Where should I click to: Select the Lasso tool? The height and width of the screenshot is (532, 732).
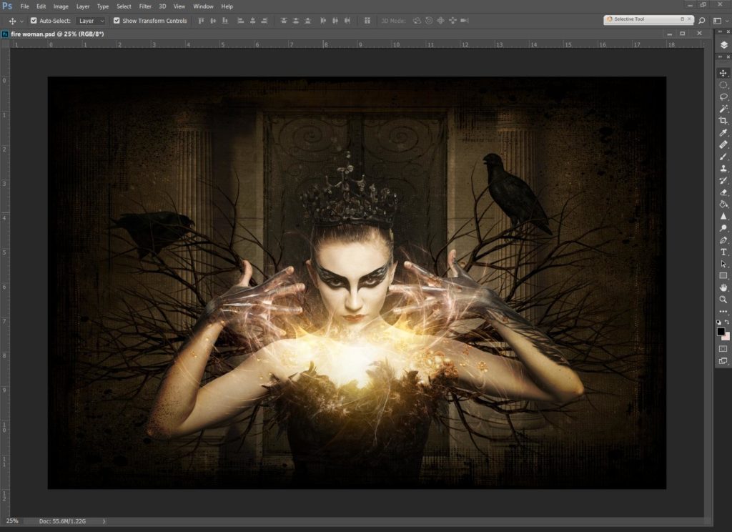[x=723, y=97]
